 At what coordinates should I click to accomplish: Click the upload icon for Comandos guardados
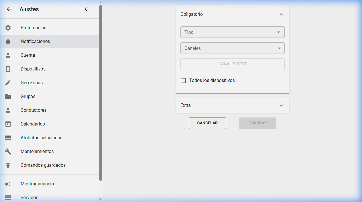point(8,165)
